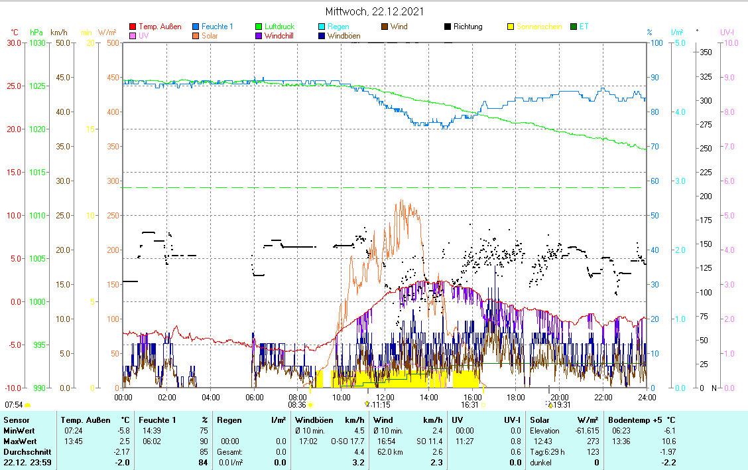Click the 16:31 sunset marker below axis
Screen dimensions: 748x470
(x=470, y=404)
